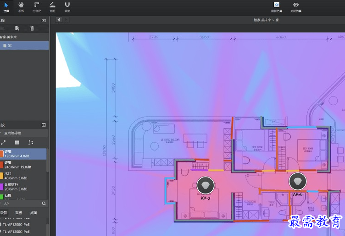345x236 pixels.
Task: Pick the yellow 木门 material swatch
Action: click(x=2, y=176)
